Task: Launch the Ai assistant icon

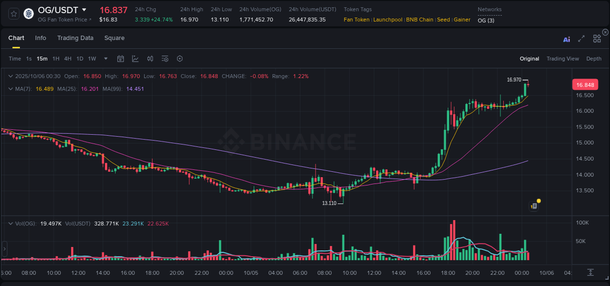Action: pyautogui.click(x=567, y=39)
